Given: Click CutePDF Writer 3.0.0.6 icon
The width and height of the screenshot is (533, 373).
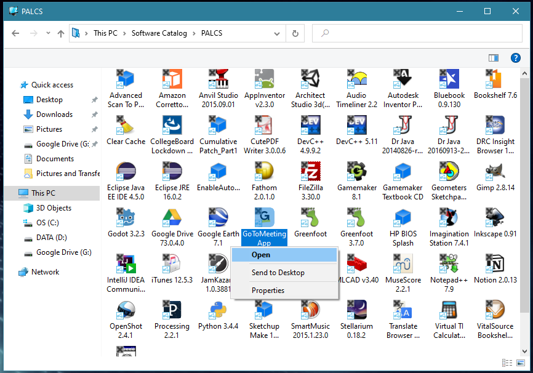Looking at the screenshot, I should click(x=265, y=125).
